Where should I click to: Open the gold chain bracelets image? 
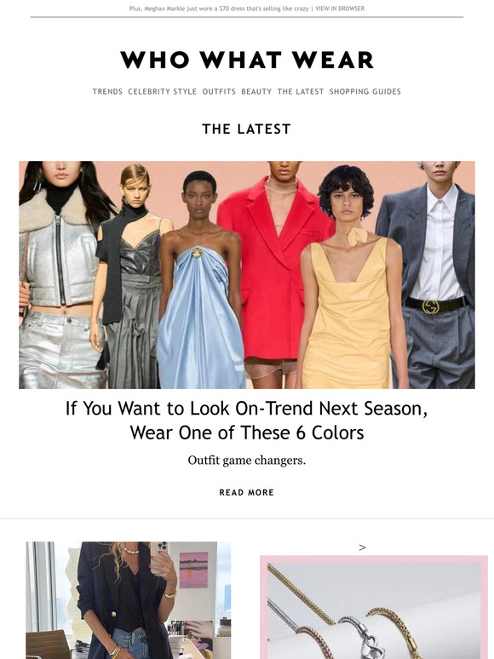click(x=374, y=607)
